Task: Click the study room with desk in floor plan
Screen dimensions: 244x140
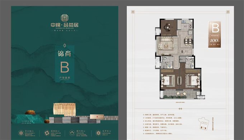Action: 169,27
